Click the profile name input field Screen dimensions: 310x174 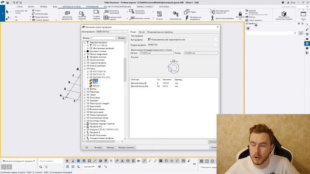[112, 32]
